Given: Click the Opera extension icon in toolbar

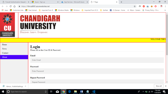Looking at the screenshot, I should click(155, 6).
